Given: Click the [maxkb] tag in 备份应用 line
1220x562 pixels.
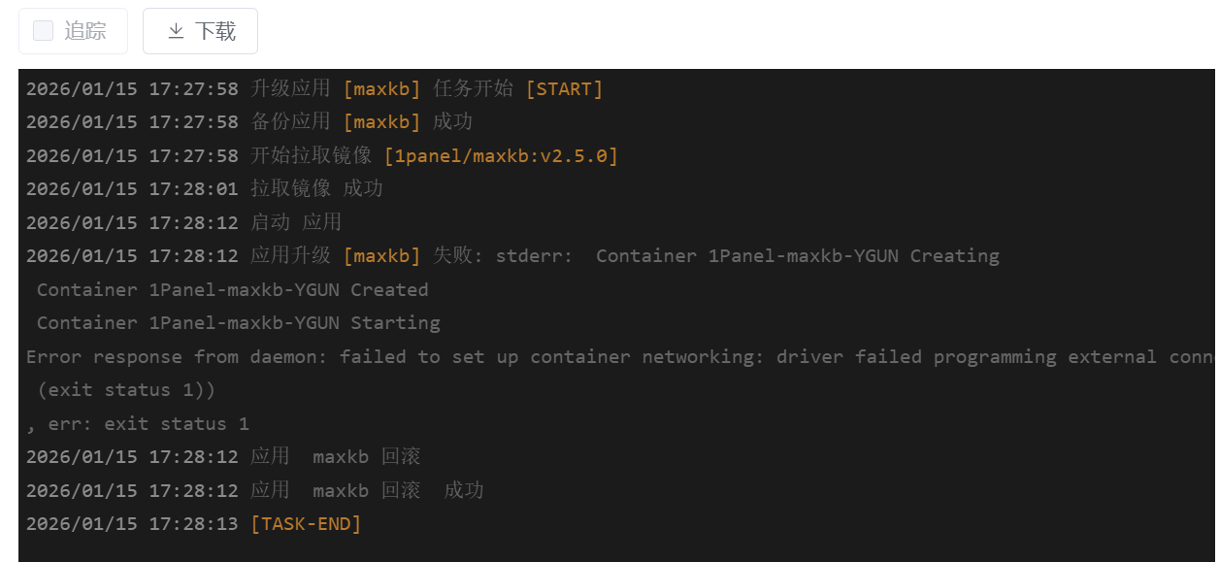Looking at the screenshot, I should point(381,122).
